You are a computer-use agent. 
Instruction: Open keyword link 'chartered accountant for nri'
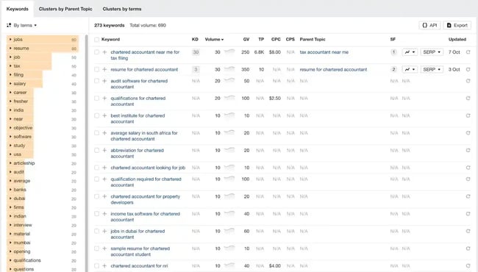coord(139,266)
